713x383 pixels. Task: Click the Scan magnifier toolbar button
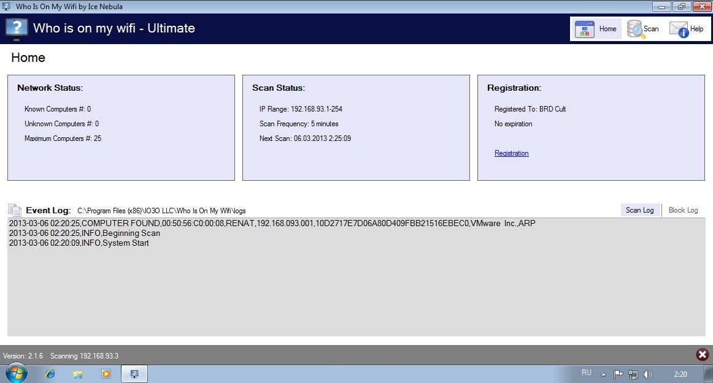pos(643,29)
